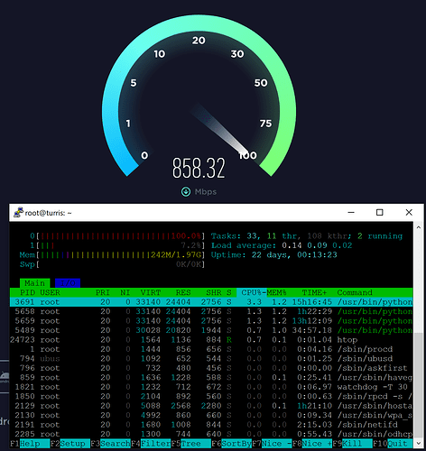Switch to the I/O tab in htop
The image size is (426, 451).
(68, 283)
